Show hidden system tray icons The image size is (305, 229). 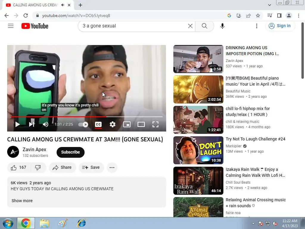pos(253,223)
